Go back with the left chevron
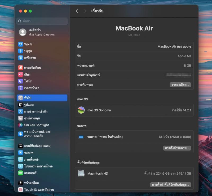The image size is (212, 196). click(77, 11)
